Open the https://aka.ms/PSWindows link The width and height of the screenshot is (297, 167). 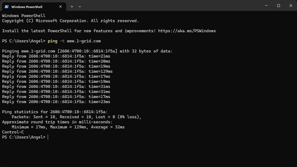(x=187, y=31)
